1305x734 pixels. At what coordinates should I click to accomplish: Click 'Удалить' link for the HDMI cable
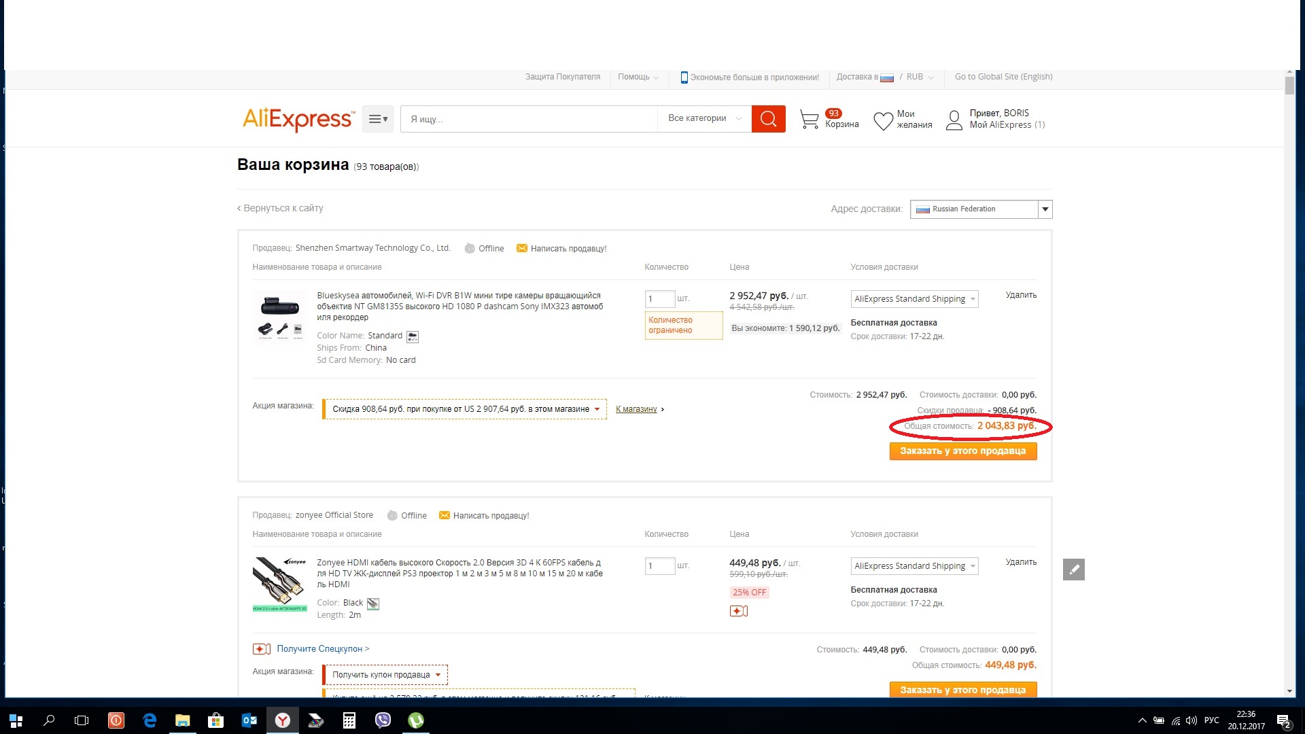[1020, 562]
